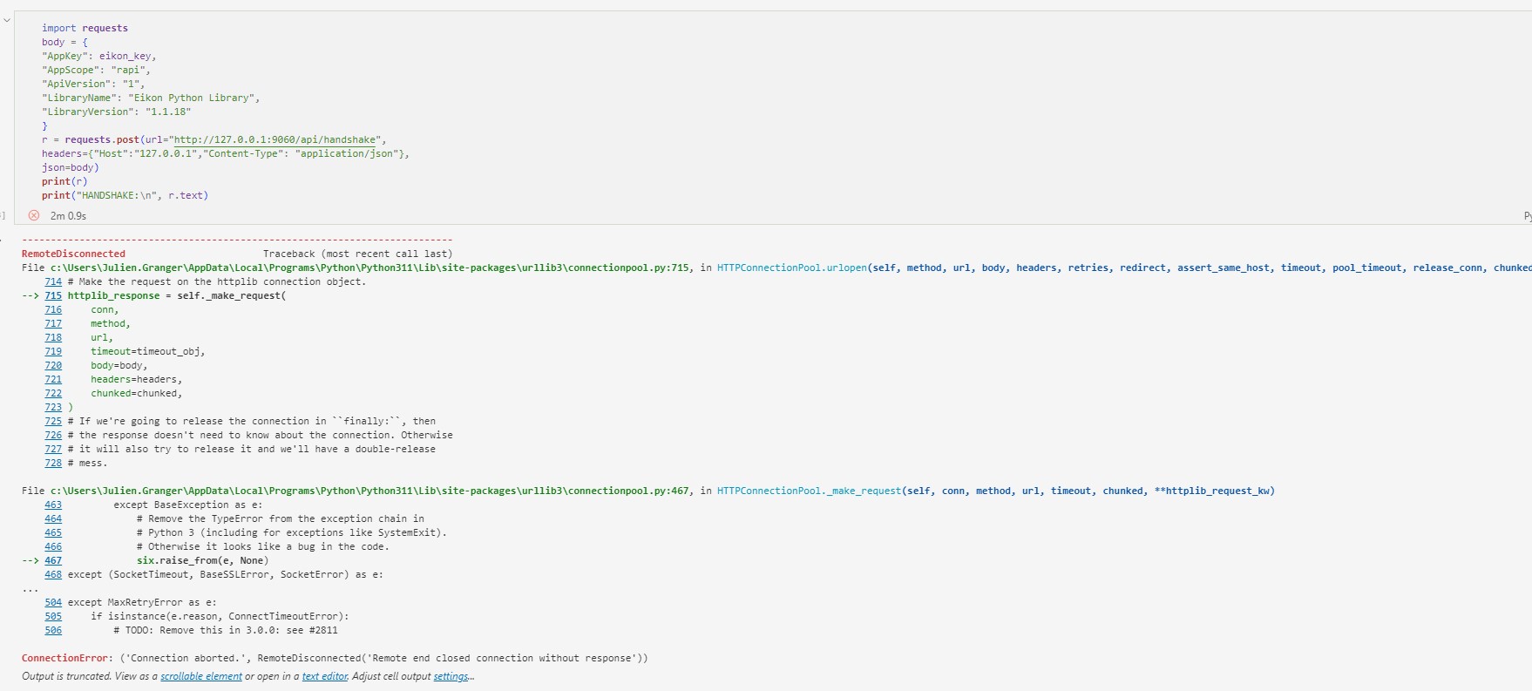Place cursor on 'print(r)' line

64,181
